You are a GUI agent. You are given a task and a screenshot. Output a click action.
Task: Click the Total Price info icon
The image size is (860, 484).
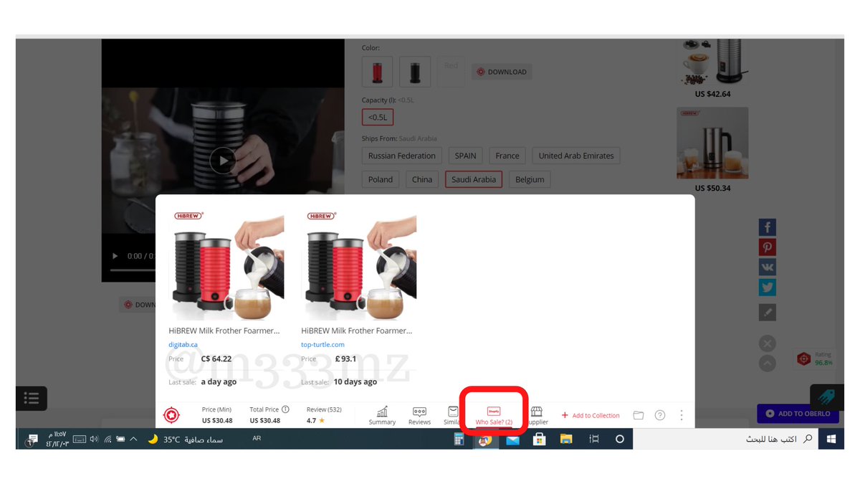(285, 409)
